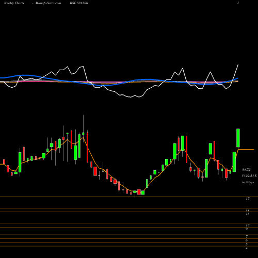The image size is (258, 258).
Task: Click the price level label '6'
Action: pyautogui.click(x=247, y=240)
